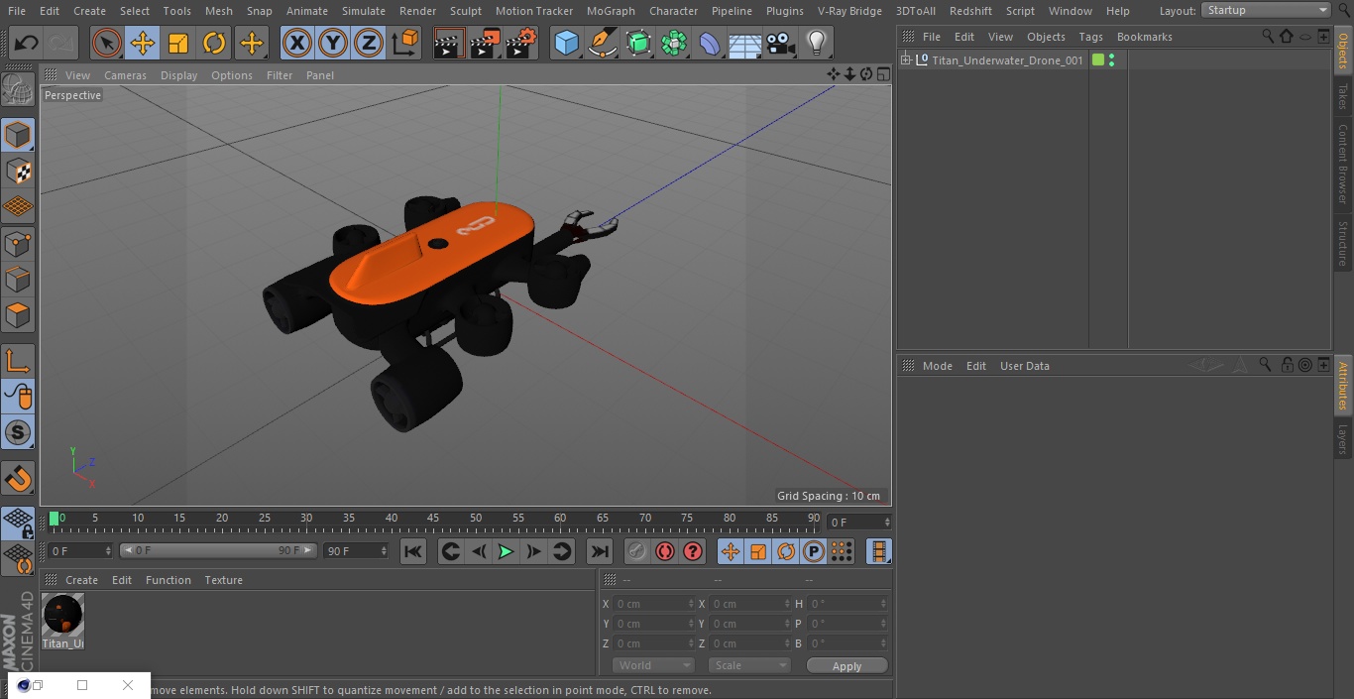Screen dimensions: 1354x699
Task: Toggle Position keyframe recording icon
Action: pos(730,551)
